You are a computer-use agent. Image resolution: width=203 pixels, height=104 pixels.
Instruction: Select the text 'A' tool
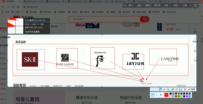(168, 89)
